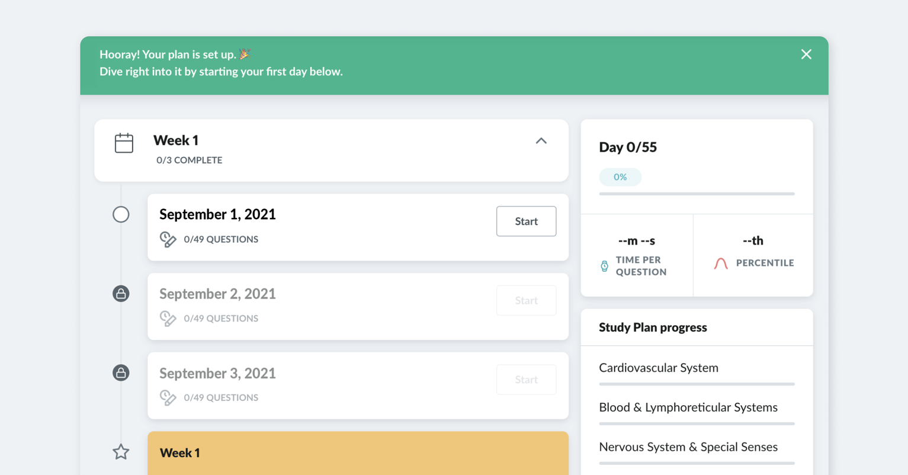Click the Day 0/55 heading

point(628,147)
